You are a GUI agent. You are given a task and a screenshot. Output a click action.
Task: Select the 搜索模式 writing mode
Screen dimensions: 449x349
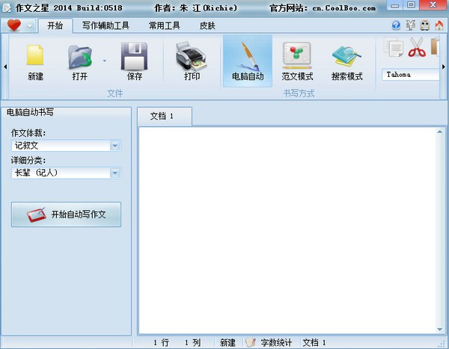(346, 61)
